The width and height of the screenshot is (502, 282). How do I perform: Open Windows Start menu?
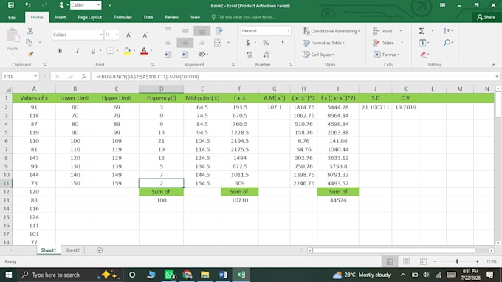9,275
